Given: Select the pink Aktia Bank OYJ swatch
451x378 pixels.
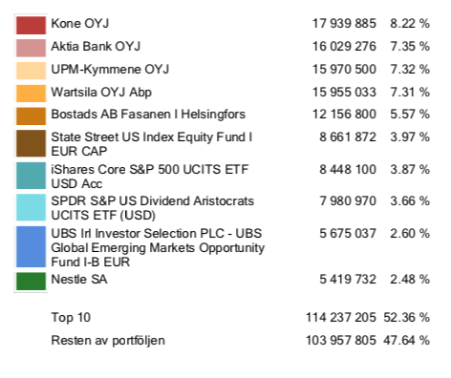Looking at the screenshot, I should 31,48.
